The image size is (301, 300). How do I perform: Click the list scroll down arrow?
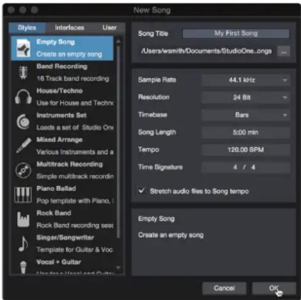pos(118,268)
